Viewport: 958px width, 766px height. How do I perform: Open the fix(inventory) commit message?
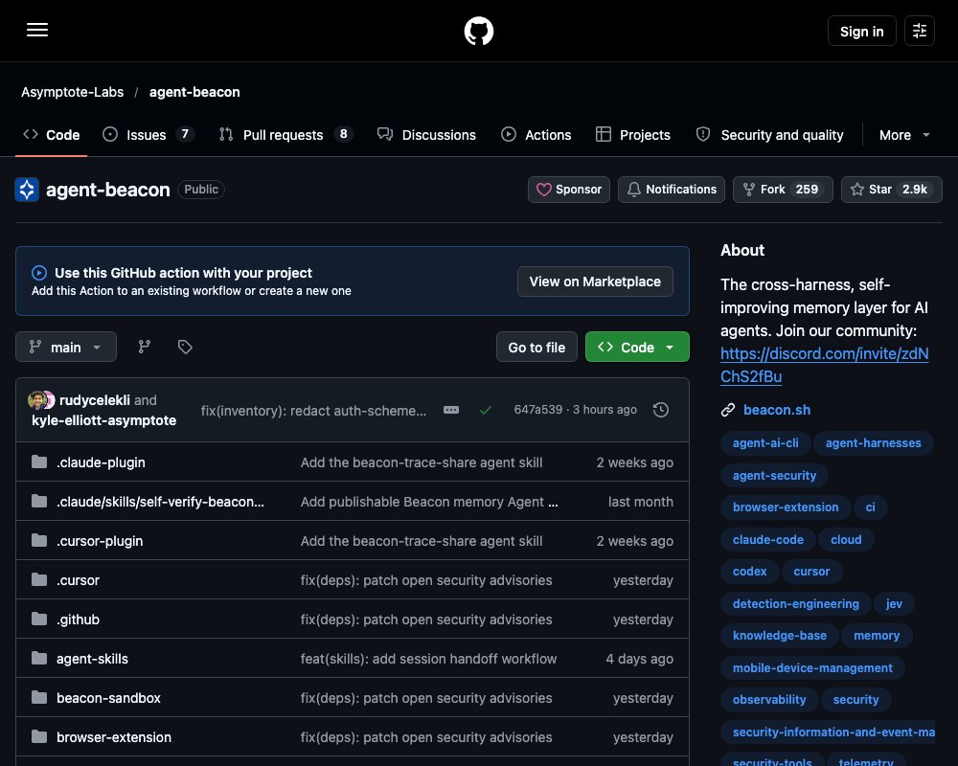coord(313,411)
